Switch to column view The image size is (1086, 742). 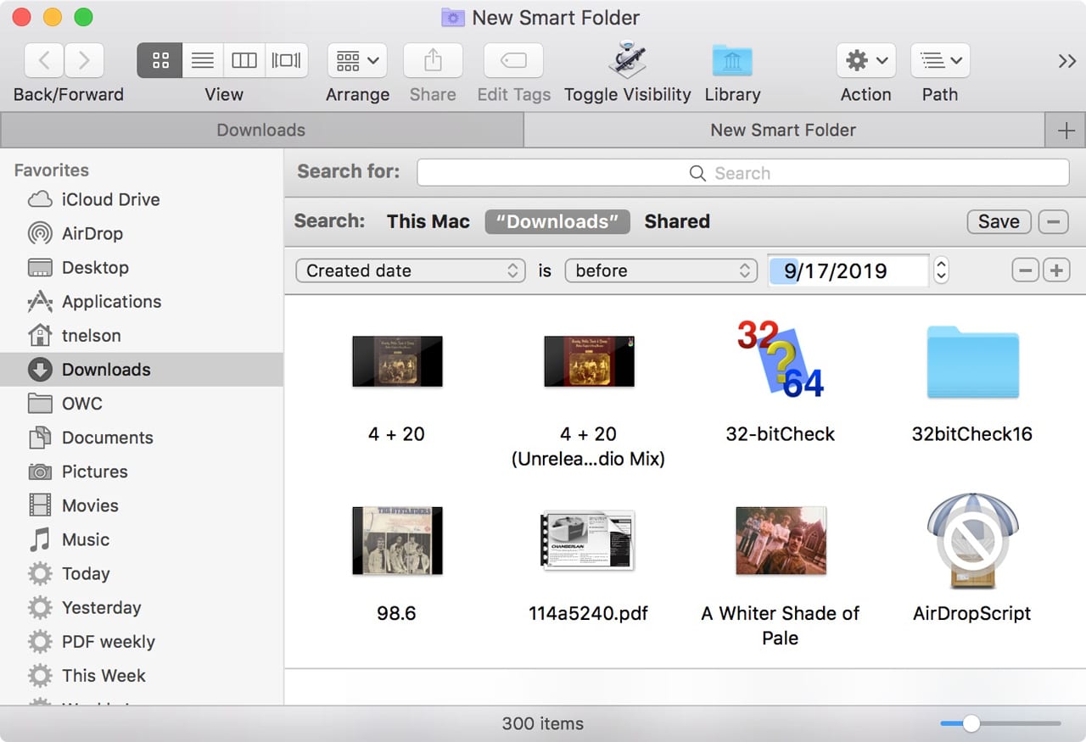tap(244, 60)
